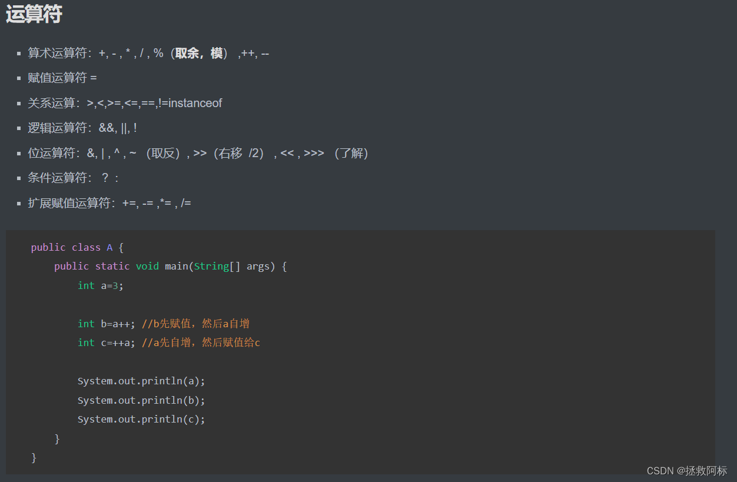Click the heading 运算符

[x=34, y=14]
